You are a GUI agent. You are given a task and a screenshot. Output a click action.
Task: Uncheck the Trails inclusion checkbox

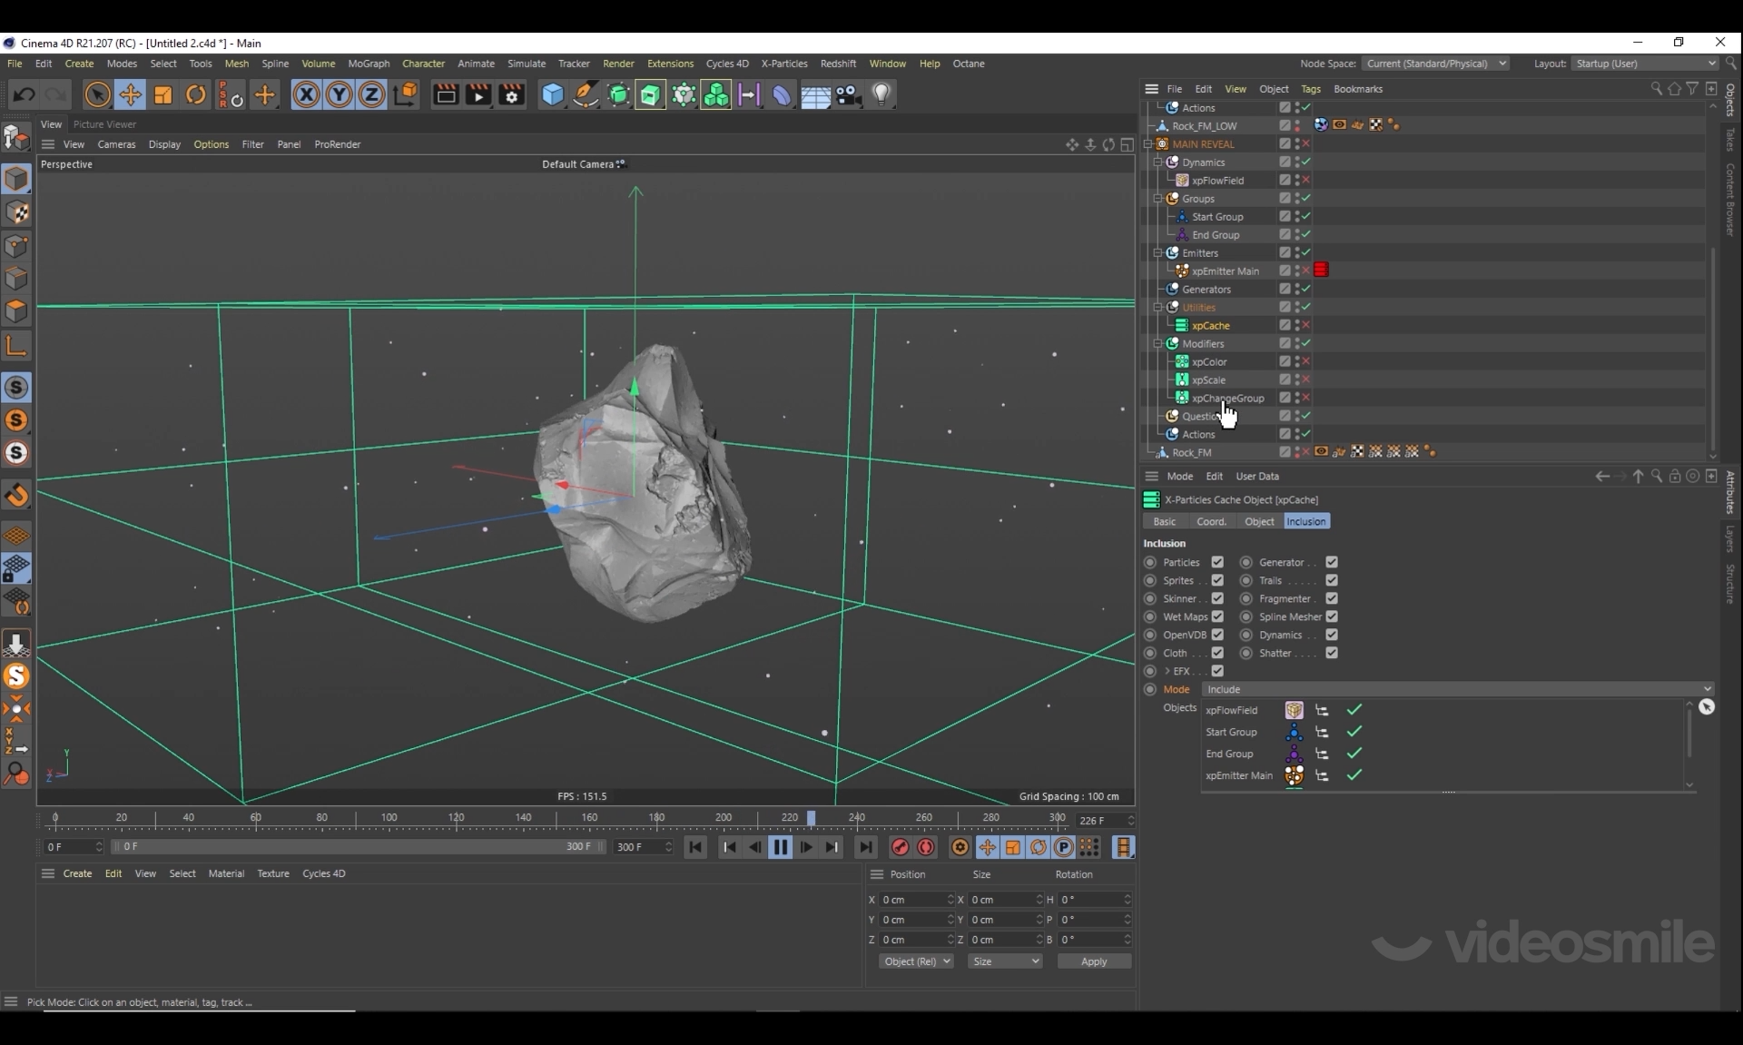tap(1332, 580)
